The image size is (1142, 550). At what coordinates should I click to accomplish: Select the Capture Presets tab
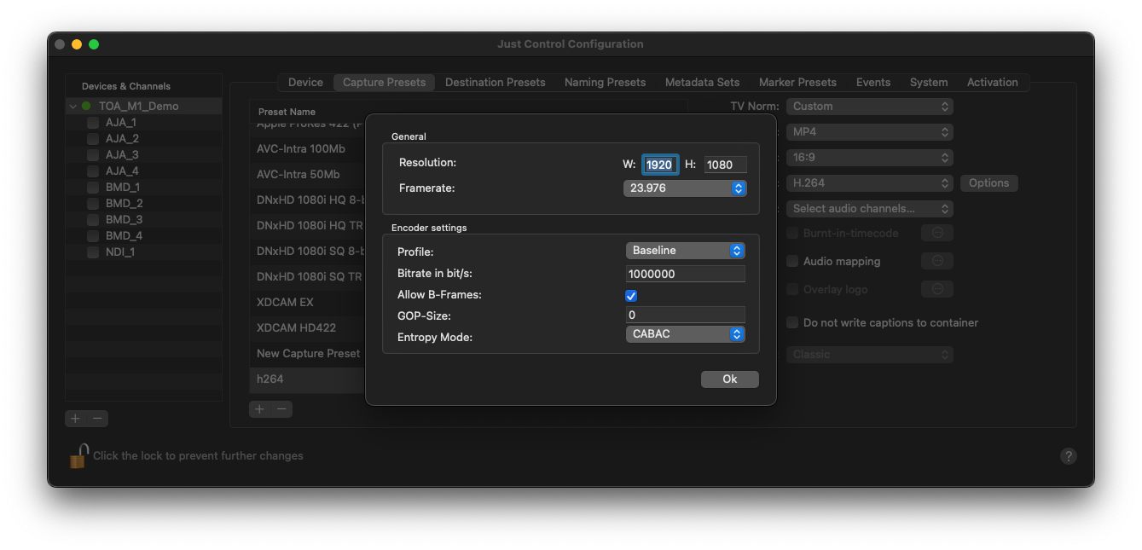pyautogui.click(x=384, y=83)
